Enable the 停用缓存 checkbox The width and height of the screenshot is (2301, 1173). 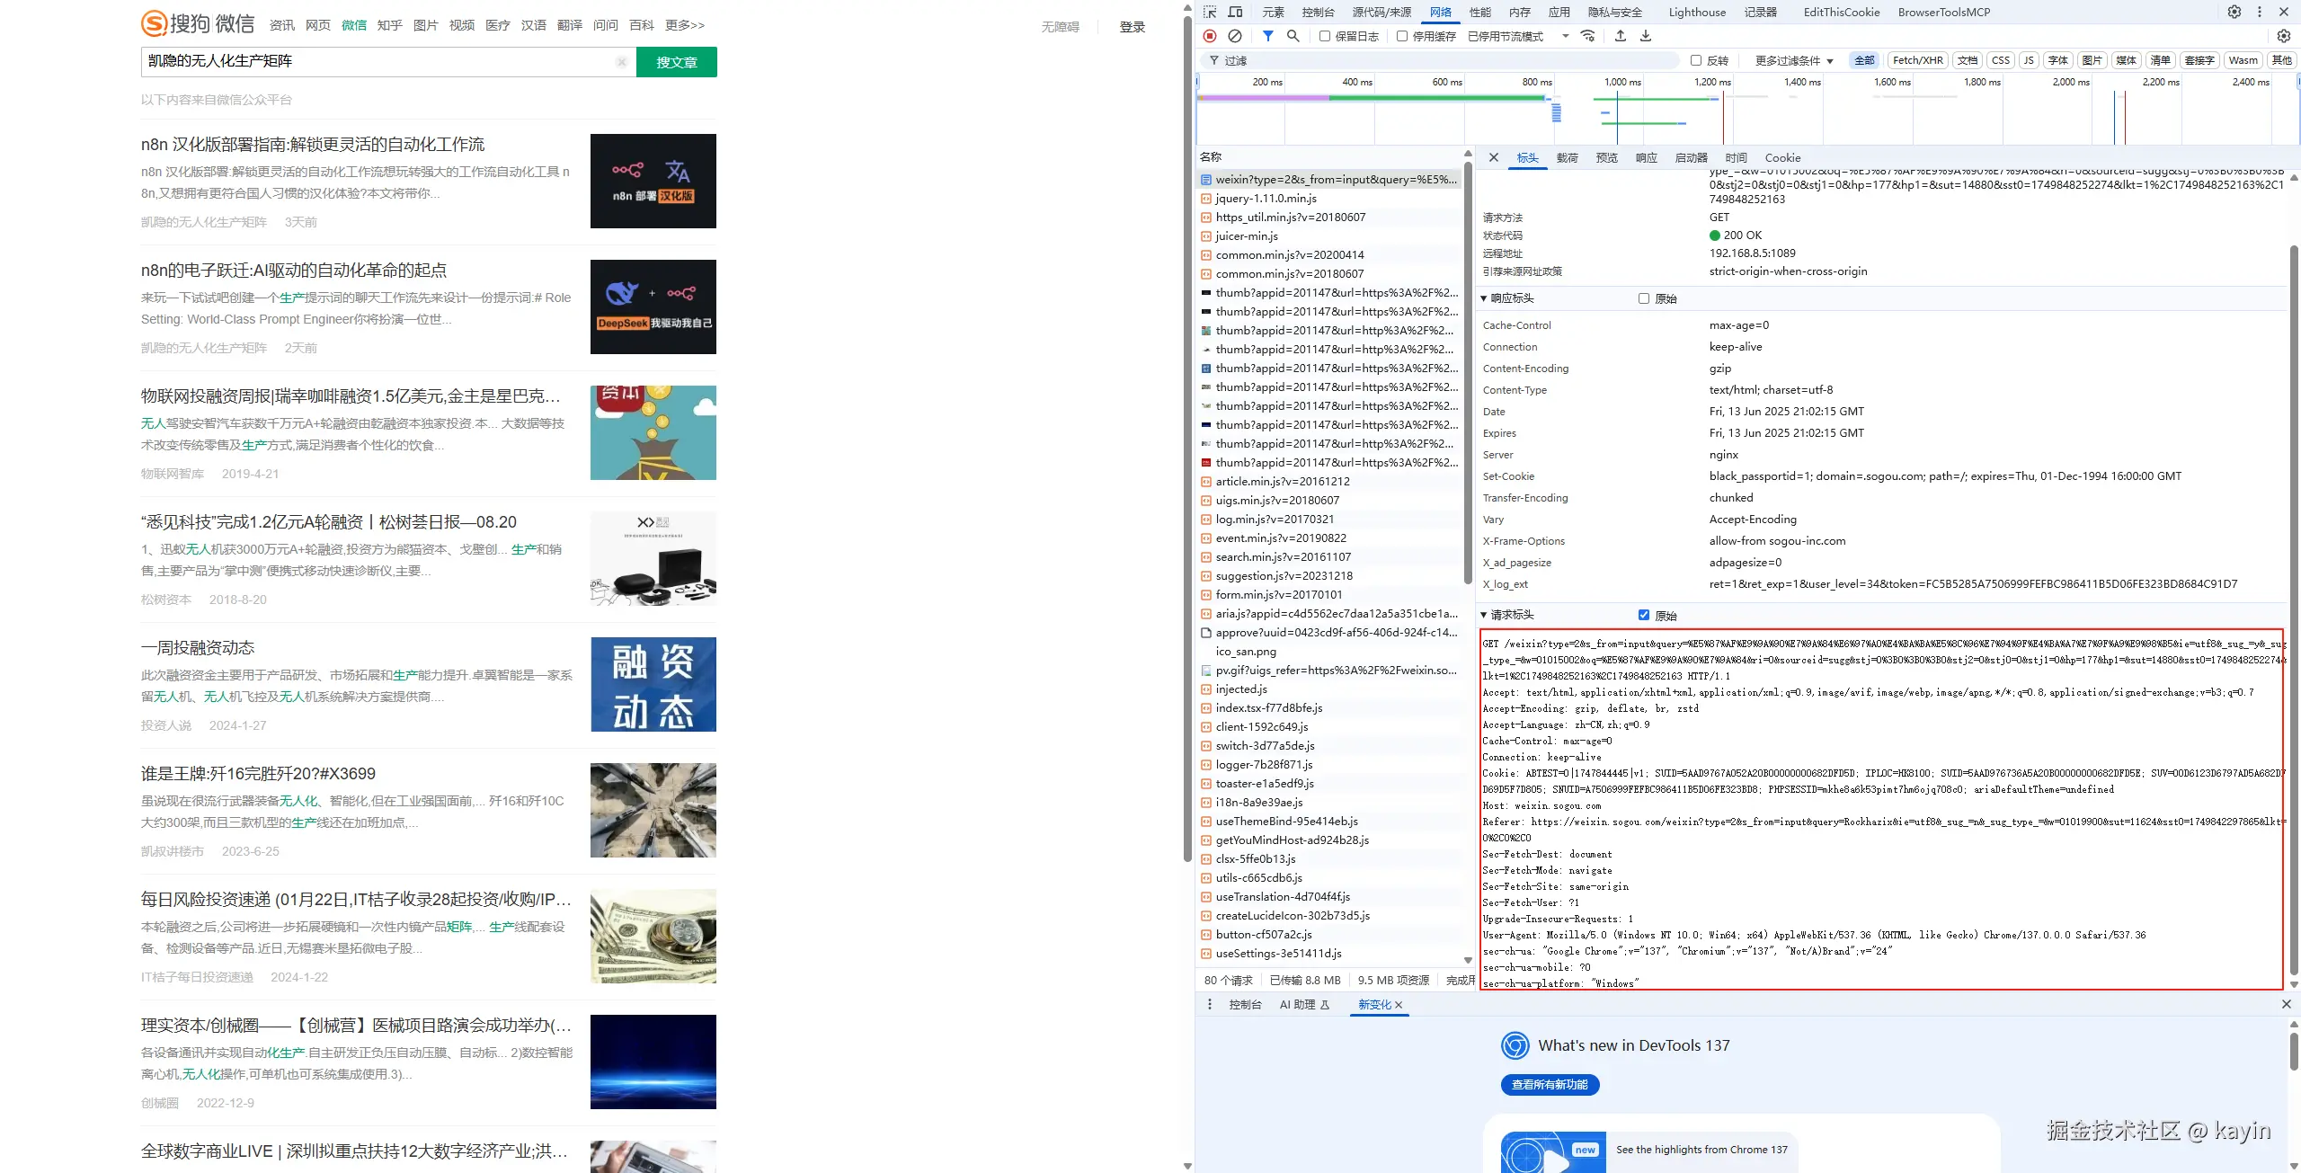(1402, 36)
